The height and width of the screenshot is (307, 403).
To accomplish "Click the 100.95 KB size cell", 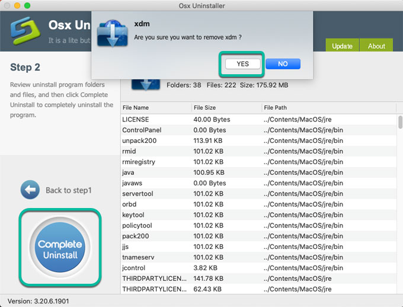I will (x=209, y=172).
